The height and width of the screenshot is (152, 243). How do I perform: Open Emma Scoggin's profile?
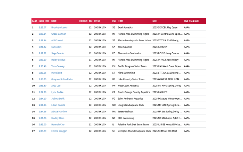click(x=59, y=131)
